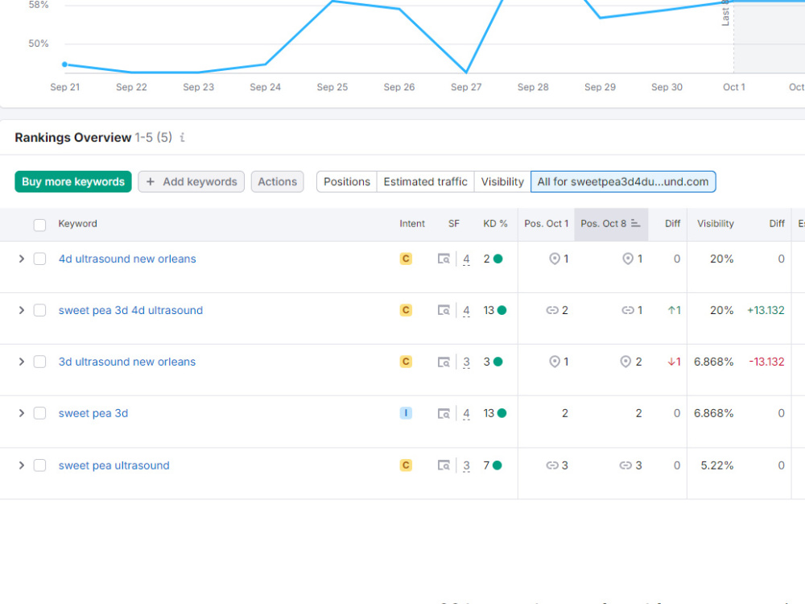Image resolution: width=805 pixels, height=604 pixels.
Task: Sort by Visibility column header
Action: click(715, 223)
